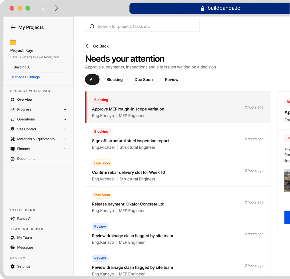The height and width of the screenshot is (279, 290).
Task: Select the Review filter tab
Action: click(x=172, y=79)
